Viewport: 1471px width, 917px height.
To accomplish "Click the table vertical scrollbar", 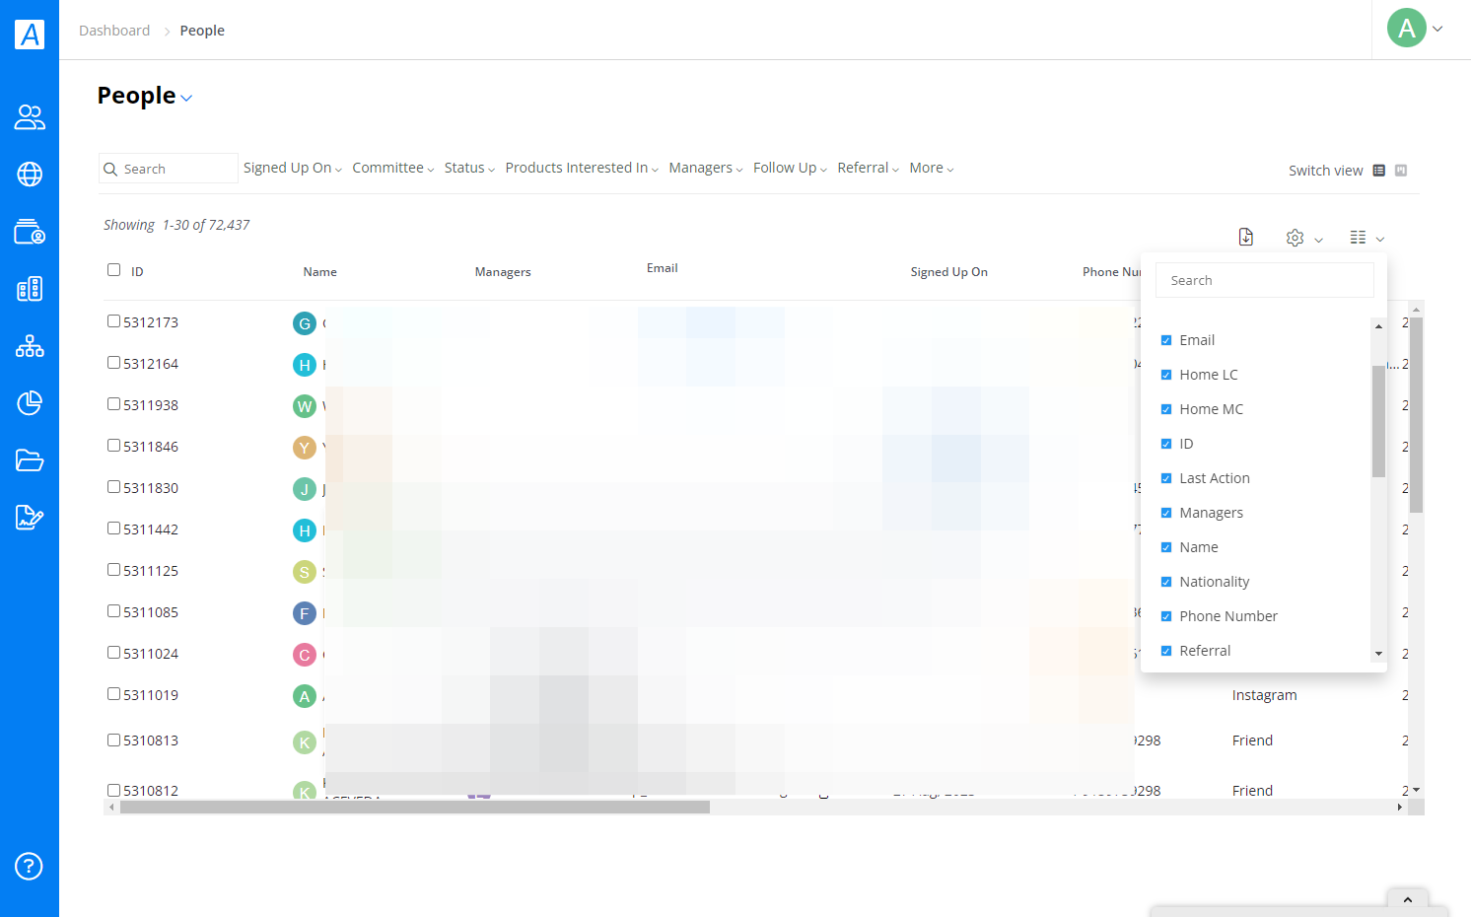I will click(1416, 415).
